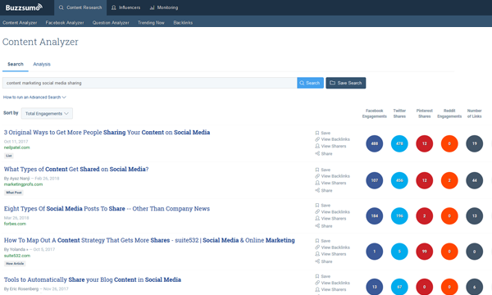Open the Total Engagements sort dropdown
Image resolution: width=492 pixels, height=295 pixels.
pyautogui.click(x=47, y=113)
